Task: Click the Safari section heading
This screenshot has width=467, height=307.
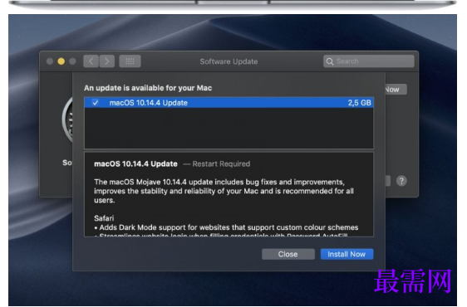Action: pos(104,218)
